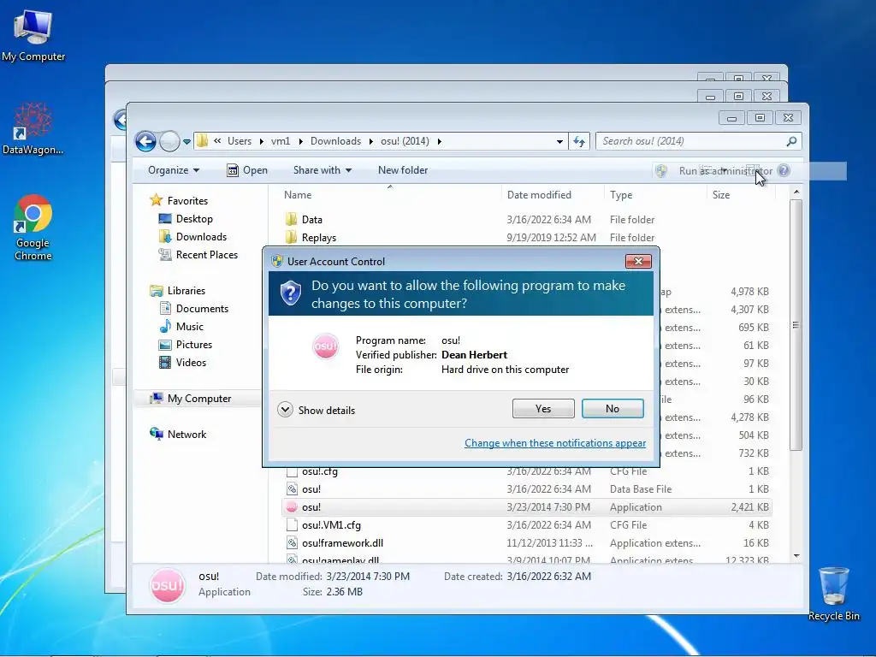The height and width of the screenshot is (657, 876).
Task: Click the Explorer forward arrow button
Action: (x=169, y=141)
